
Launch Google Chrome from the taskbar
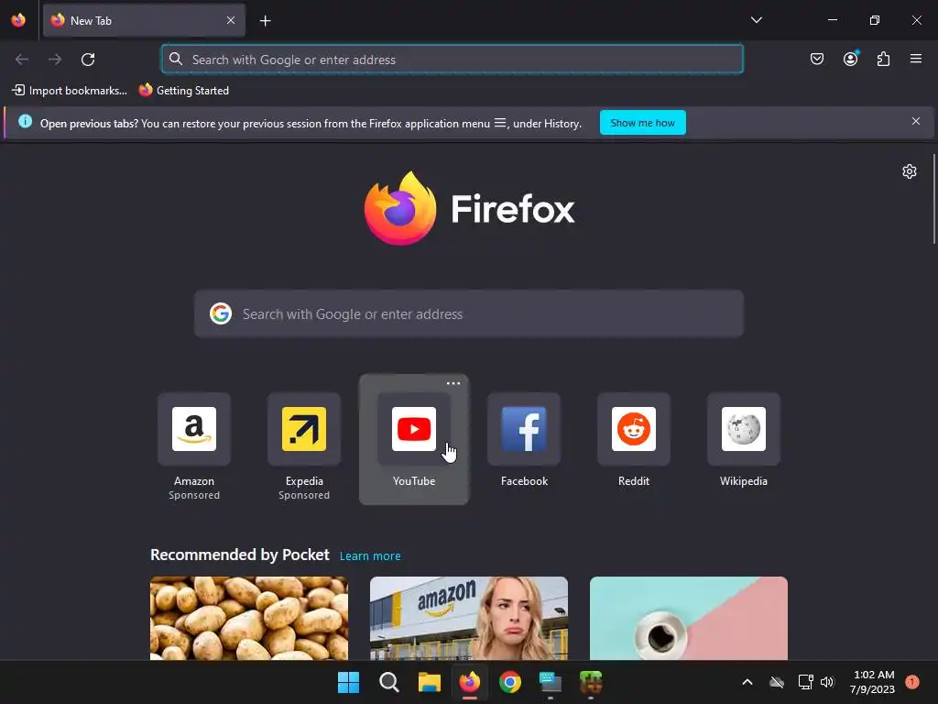point(510,682)
